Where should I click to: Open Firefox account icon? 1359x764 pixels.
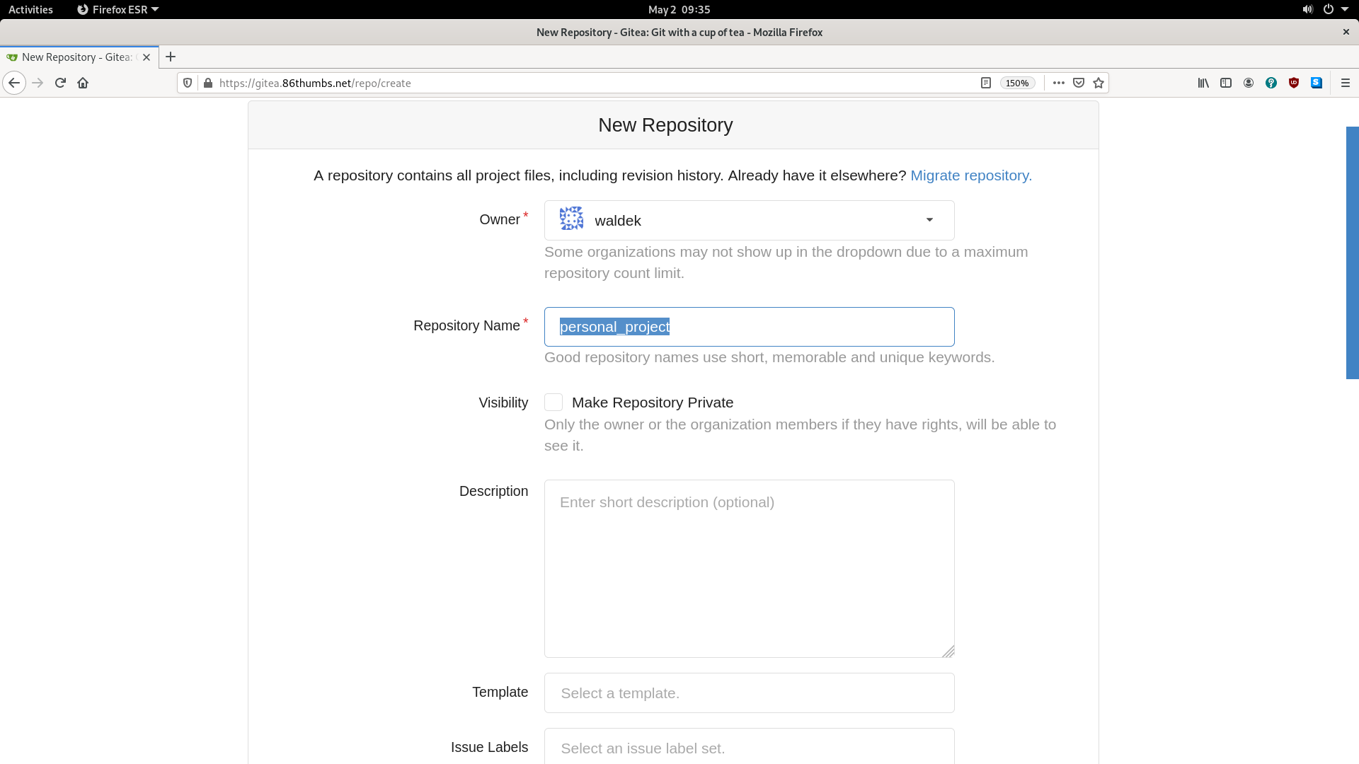click(x=1249, y=83)
